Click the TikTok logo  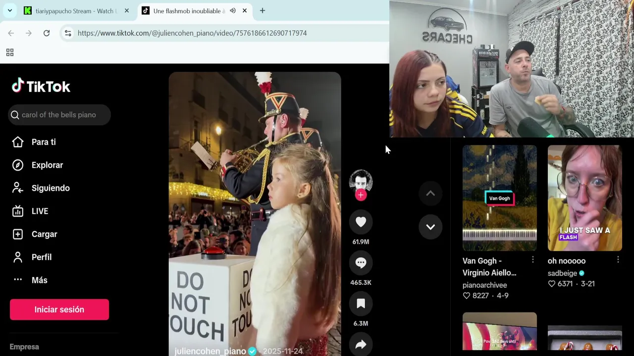point(41,86)
